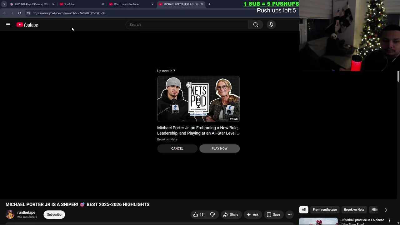The width and height of the screenshot is (400, 225).
Task: Reload the page in browser toolbar
Action: (19, 13)
